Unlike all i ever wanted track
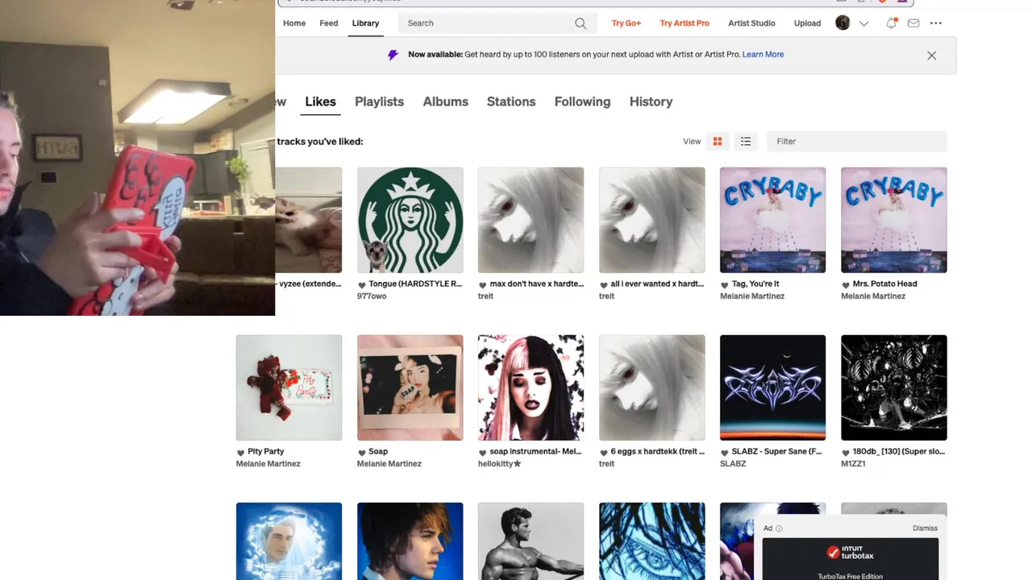Viewport: 1032px width, 580px height. coord(604,285)
